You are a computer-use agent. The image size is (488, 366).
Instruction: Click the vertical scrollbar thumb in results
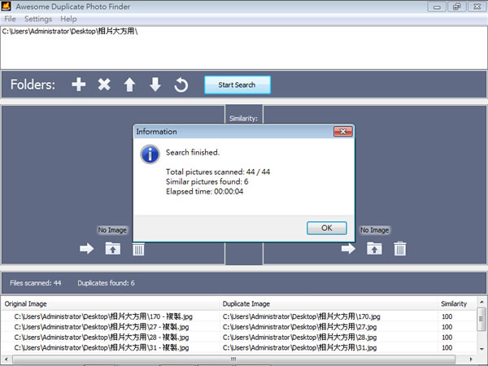point(481,319)
